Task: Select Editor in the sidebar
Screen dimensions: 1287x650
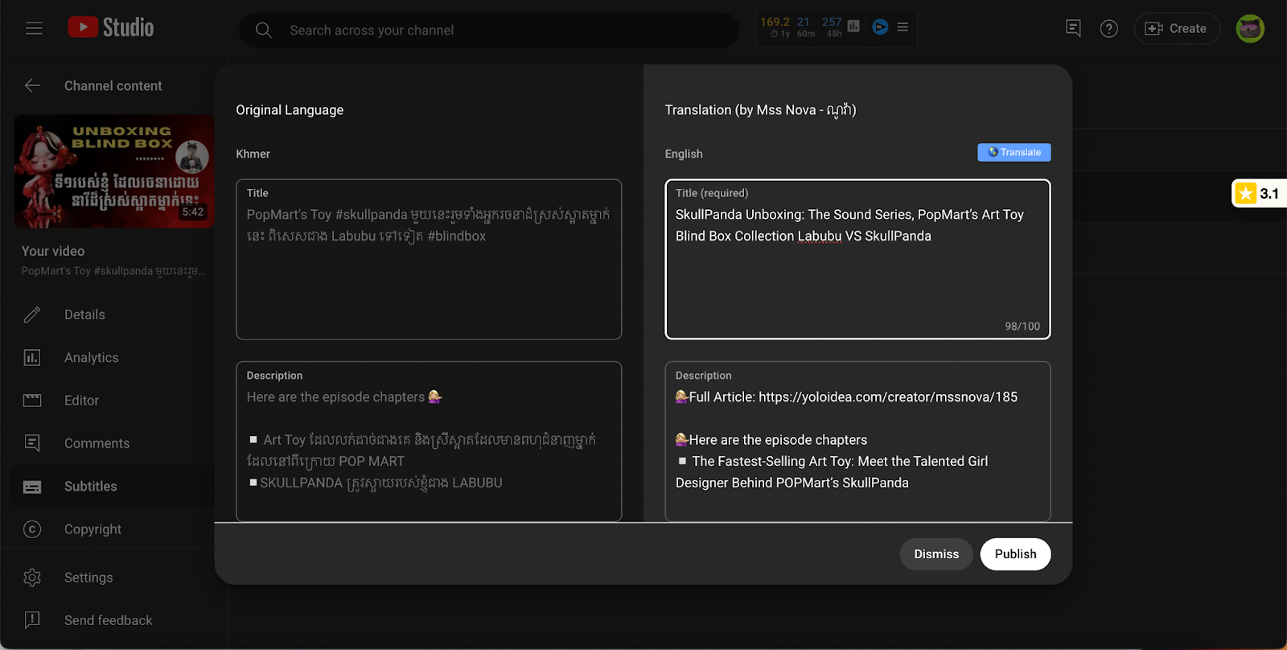Action: [x=81, y=400]
